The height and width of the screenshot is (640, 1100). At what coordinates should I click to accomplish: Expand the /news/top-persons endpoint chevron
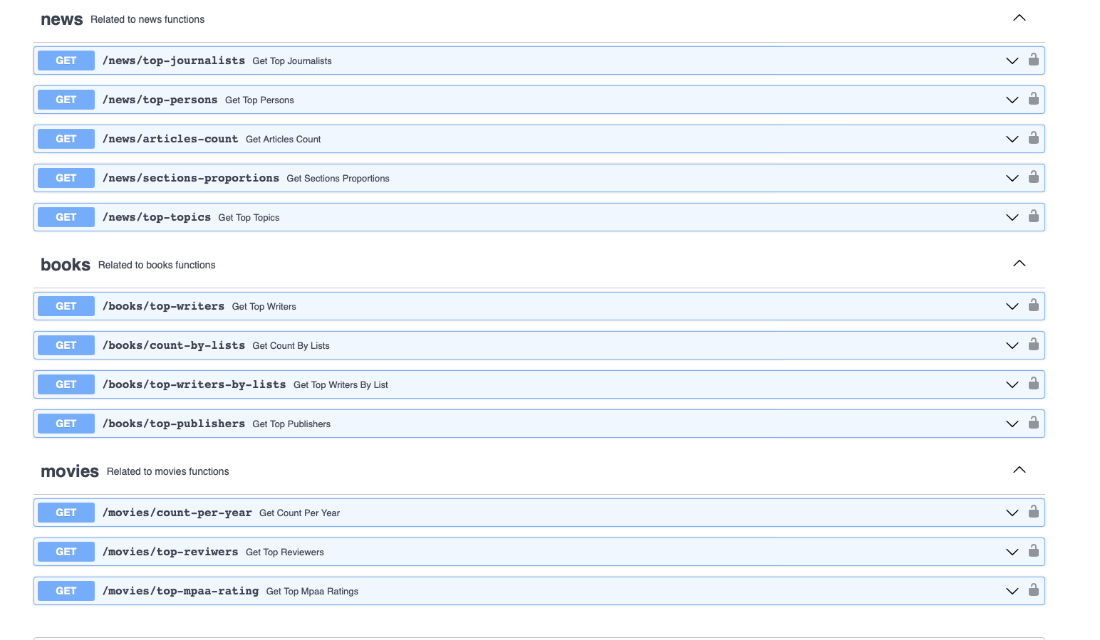pyautogui.click(x=1012, y=100)
